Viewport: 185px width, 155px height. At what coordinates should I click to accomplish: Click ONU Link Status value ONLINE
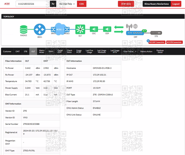(97, 115)
